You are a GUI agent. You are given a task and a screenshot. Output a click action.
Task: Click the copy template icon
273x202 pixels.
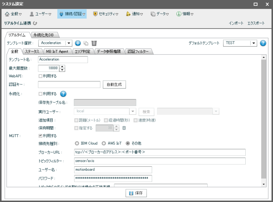click(86, 43)
